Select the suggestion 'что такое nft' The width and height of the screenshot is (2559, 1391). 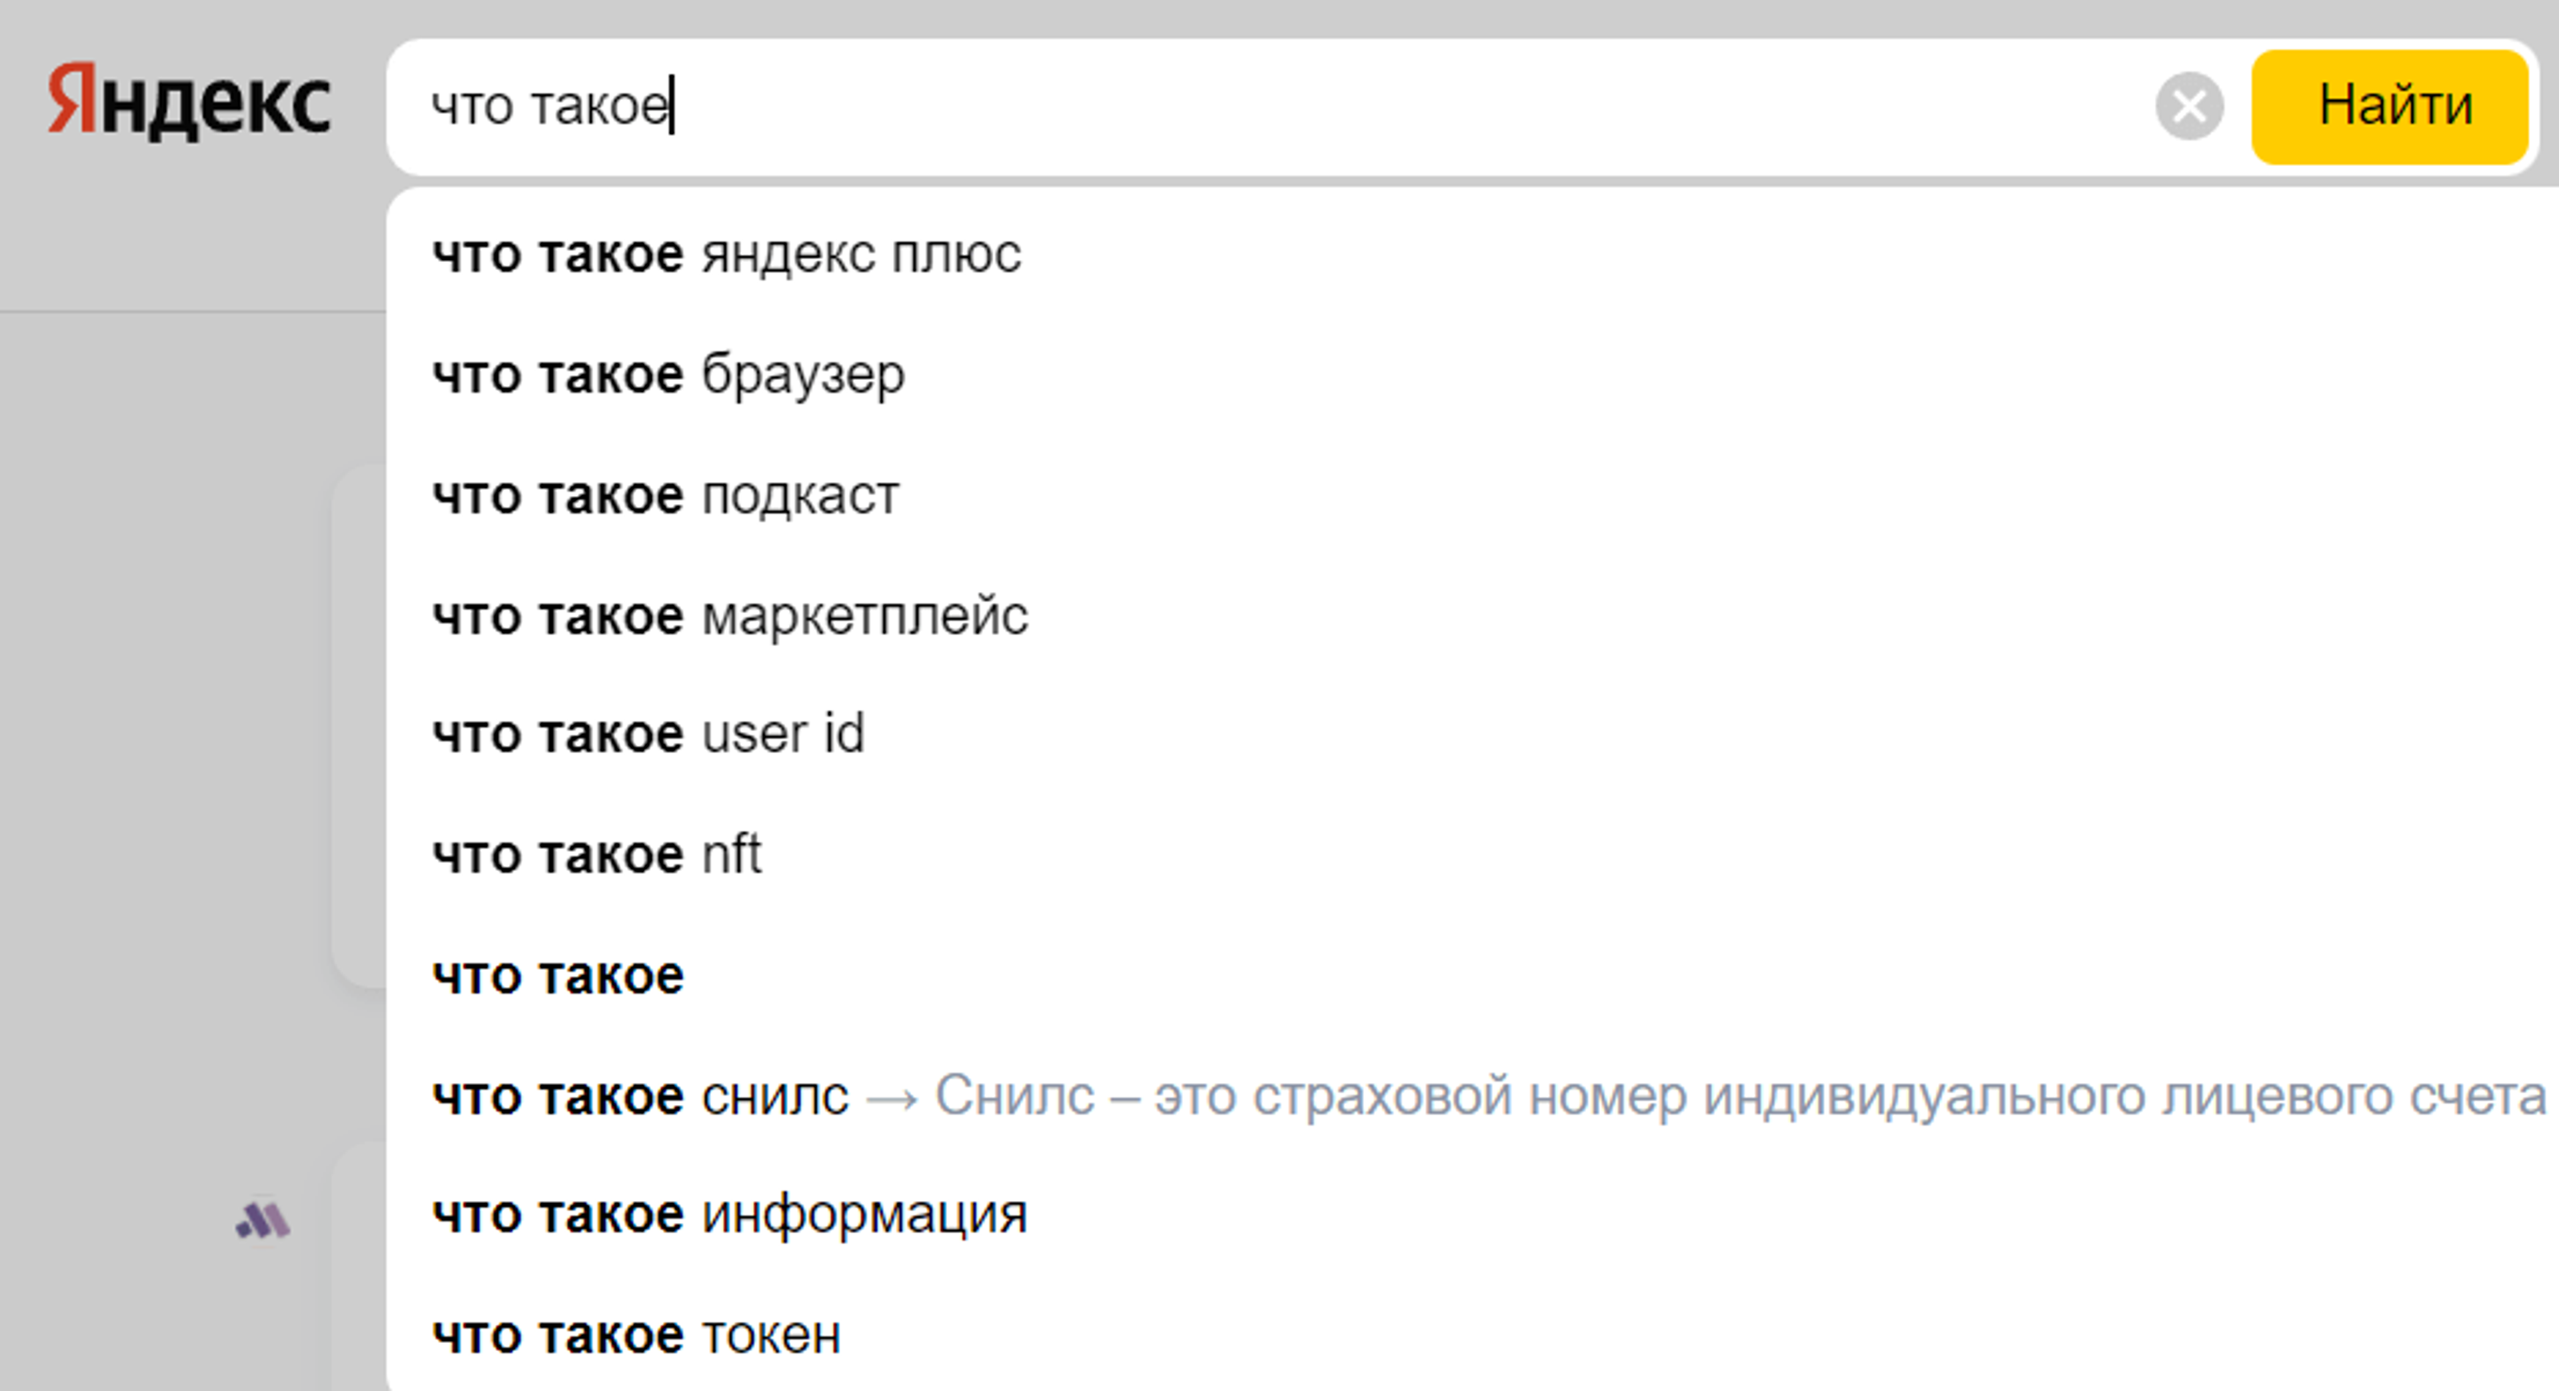coord(596,854)
